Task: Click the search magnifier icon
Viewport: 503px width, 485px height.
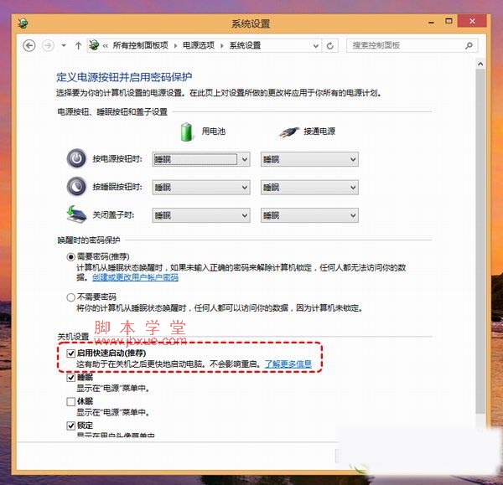Action: point(469,45)
